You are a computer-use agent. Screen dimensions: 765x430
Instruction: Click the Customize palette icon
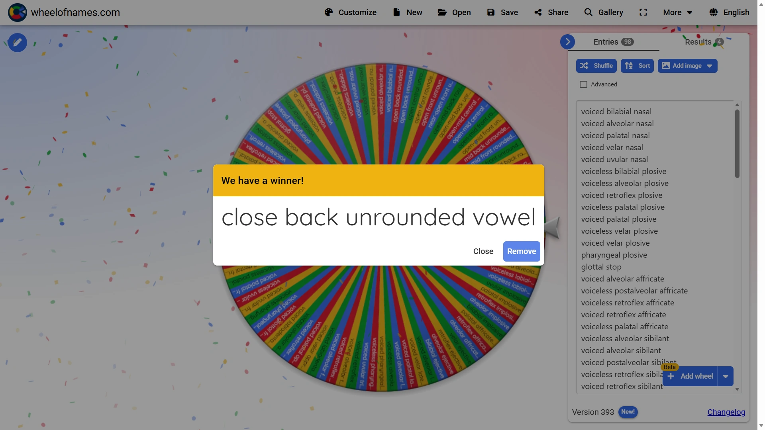[328, 12]
